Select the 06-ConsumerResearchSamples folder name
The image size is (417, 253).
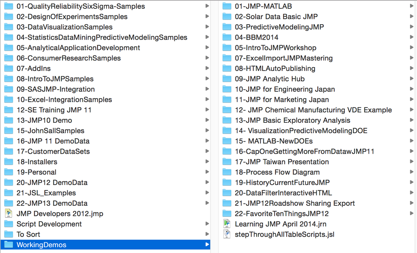pyautogui.click(x=68, y=58)
